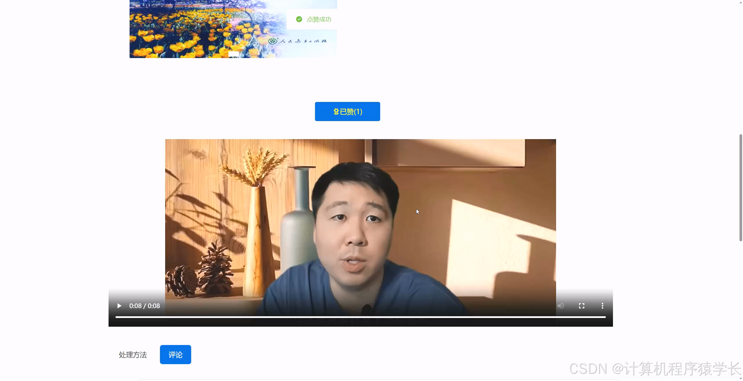Screen dimensions: 743x381
Task: Click the 已赞(1) like button
Action: [347, 112]
